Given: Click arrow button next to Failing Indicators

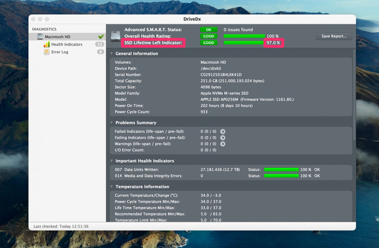Looking at the screenshot, I should (x=223, y=137).
